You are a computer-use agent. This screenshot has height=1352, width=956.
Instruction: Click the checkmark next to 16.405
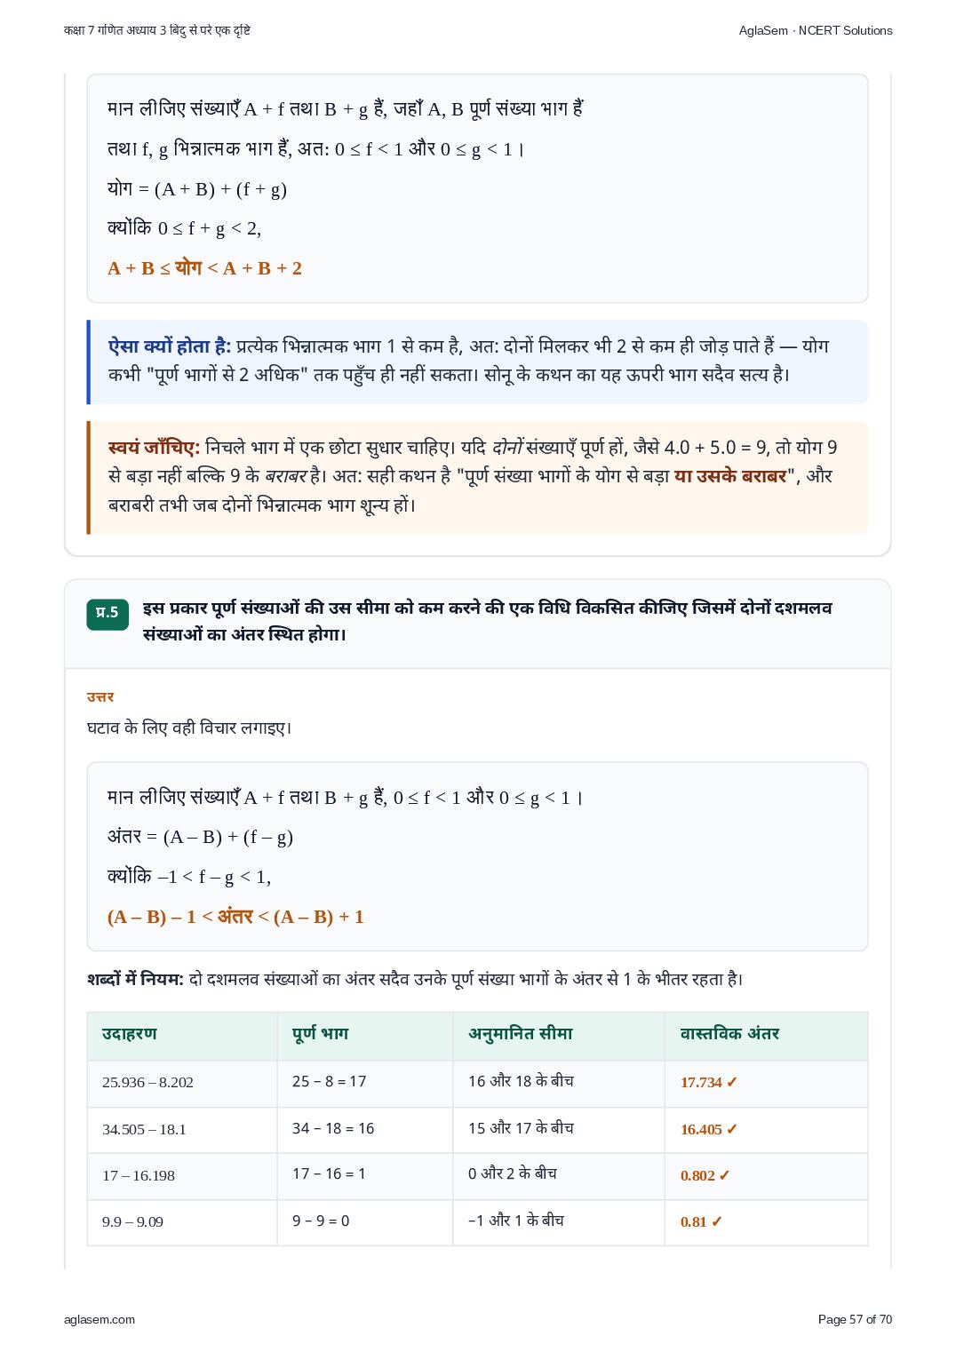click(x=732, y=1129)
